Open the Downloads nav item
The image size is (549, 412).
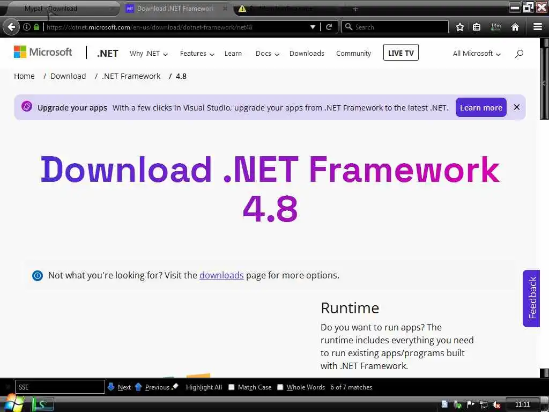coord(307,54)
